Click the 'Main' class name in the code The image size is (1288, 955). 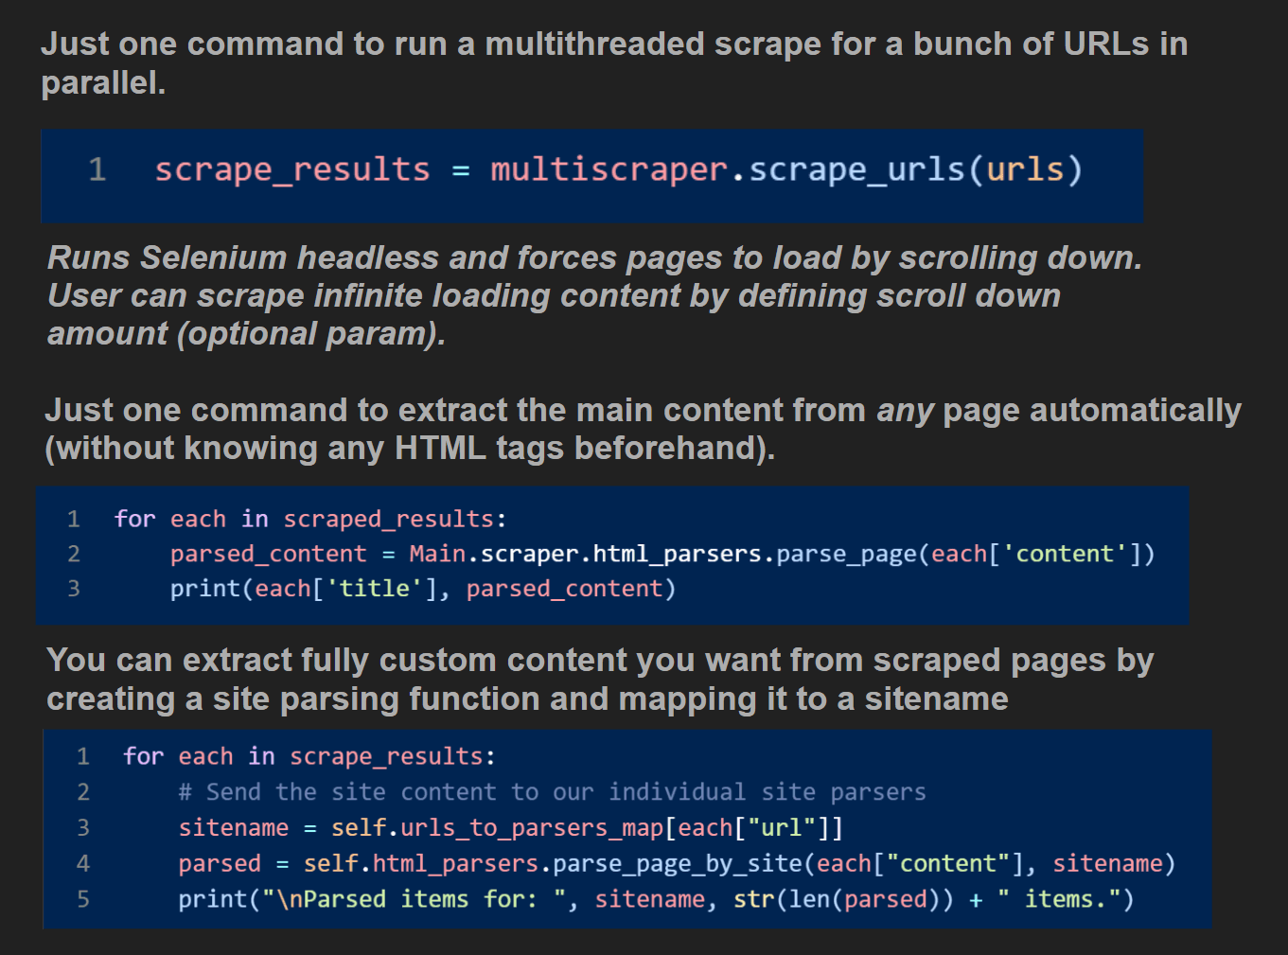tap(437, 554)
